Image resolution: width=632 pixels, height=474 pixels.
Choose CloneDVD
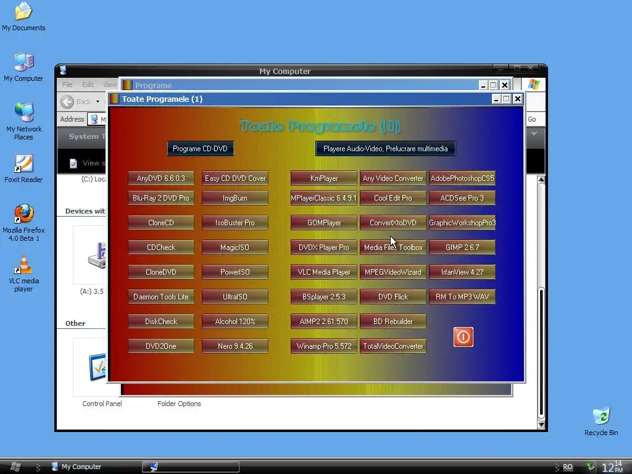161,272
